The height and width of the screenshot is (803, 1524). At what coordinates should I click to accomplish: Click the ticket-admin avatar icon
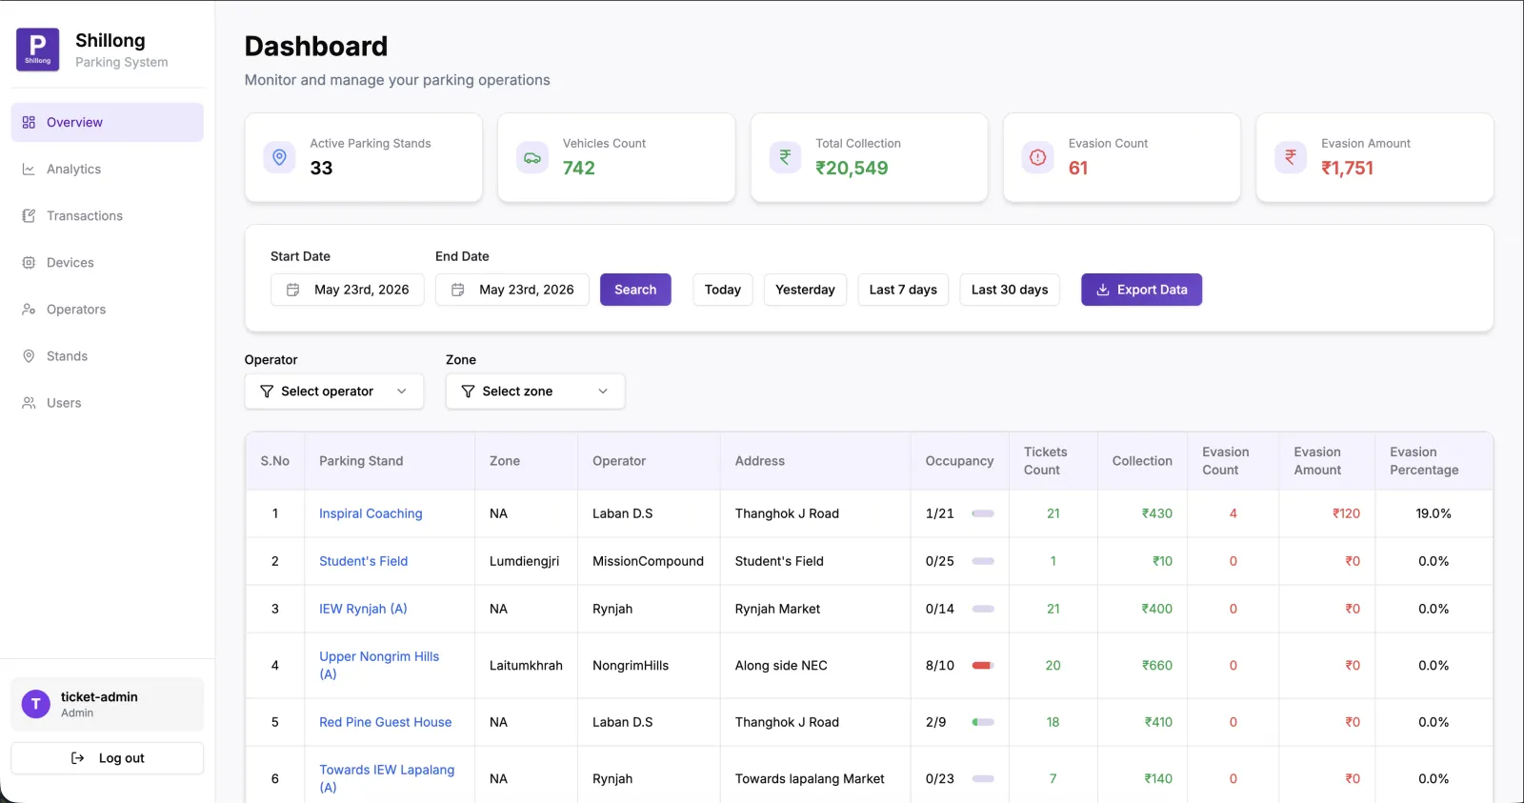(x=36, y=704)
